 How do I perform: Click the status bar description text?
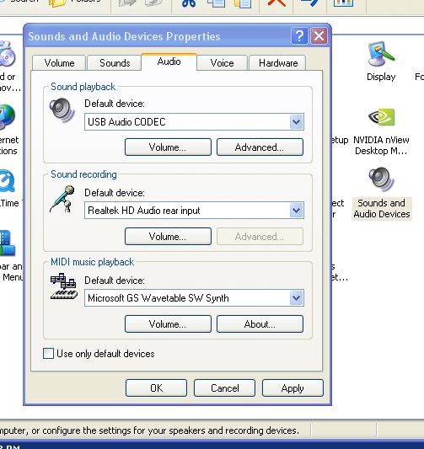point(149,430)
